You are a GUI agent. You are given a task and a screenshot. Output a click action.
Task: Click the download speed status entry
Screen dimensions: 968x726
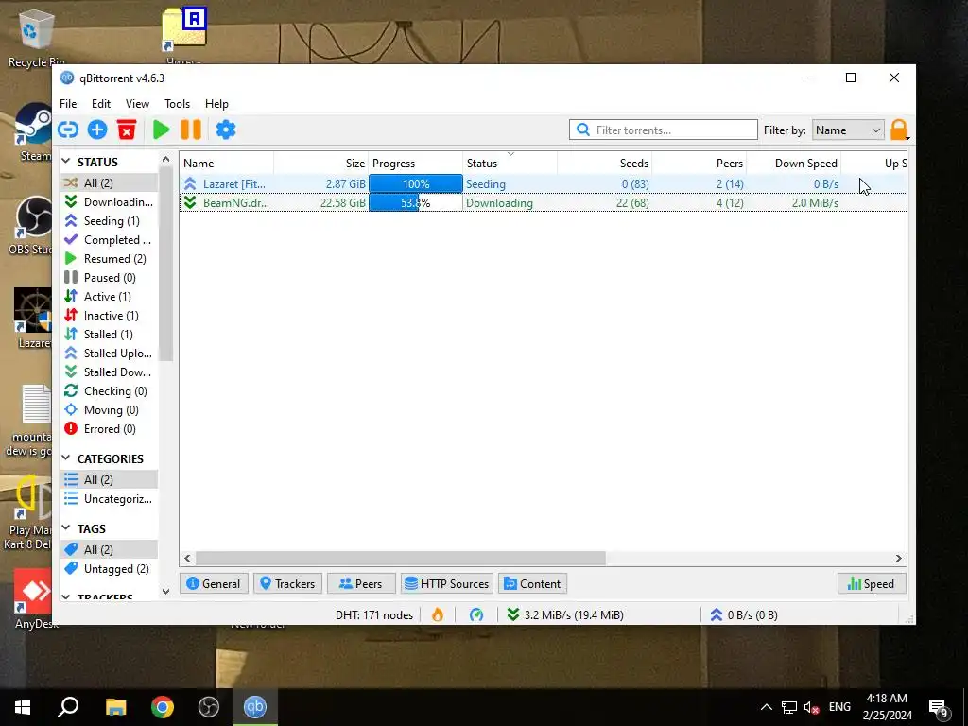(565, 614)
